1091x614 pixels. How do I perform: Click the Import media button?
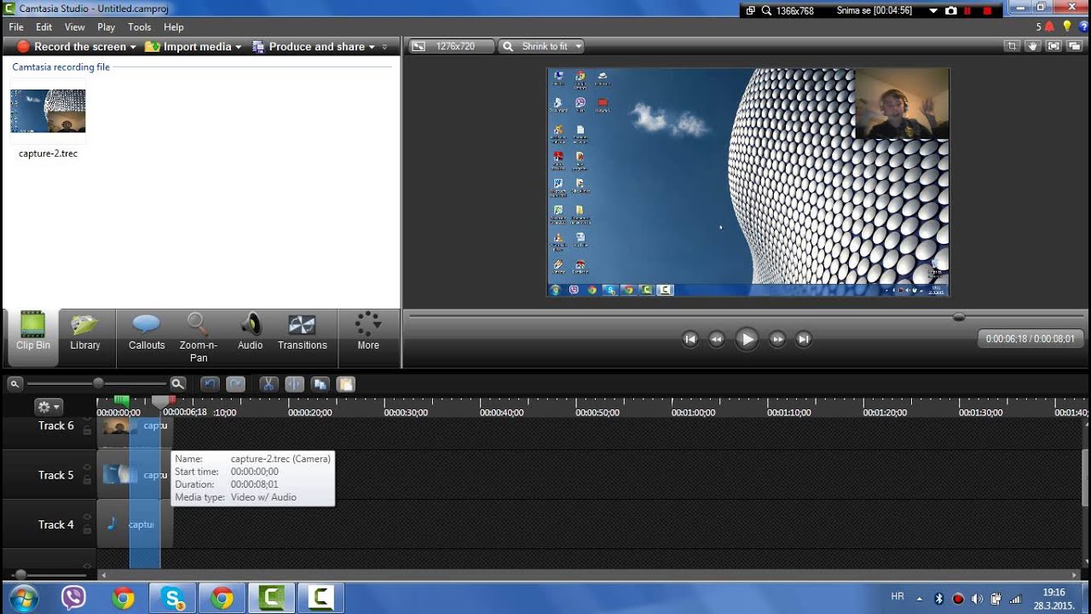tap(188, 47)
